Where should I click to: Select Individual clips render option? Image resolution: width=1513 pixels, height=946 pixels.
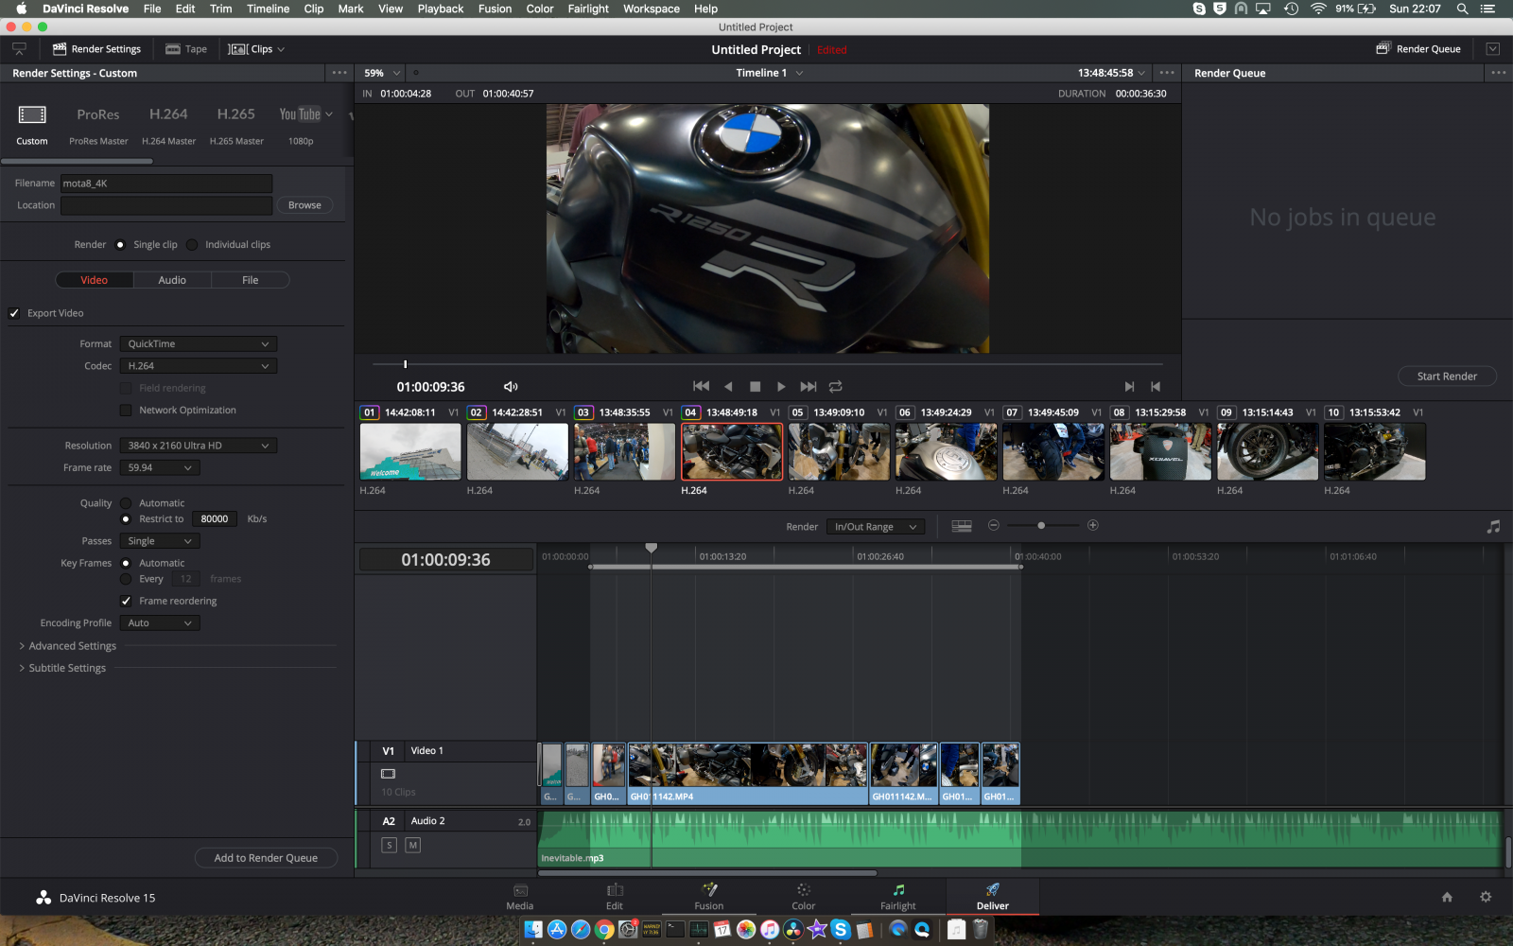(x=192, y=245)
